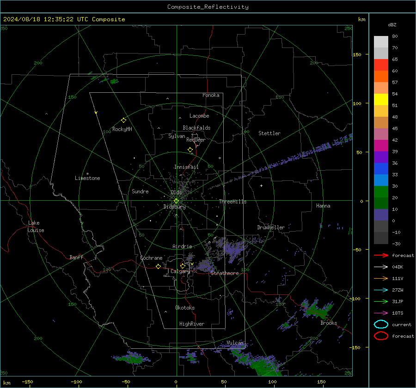Viewport: 416px width, 388px height.
Task: Click the 0 dBZ purple color swatch
Action: [x=381, y=215]
